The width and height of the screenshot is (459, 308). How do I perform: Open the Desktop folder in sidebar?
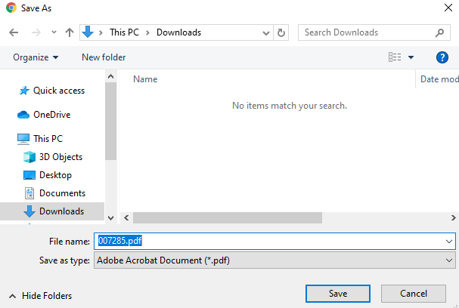[55, 175]
